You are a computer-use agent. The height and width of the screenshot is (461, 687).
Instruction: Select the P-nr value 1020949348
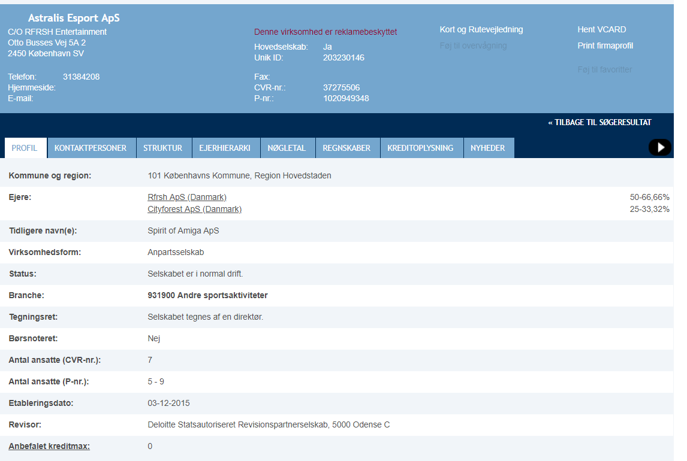click(346, 98)
